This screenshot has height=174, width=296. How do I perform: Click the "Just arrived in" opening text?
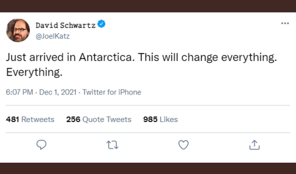coord(41,57)
